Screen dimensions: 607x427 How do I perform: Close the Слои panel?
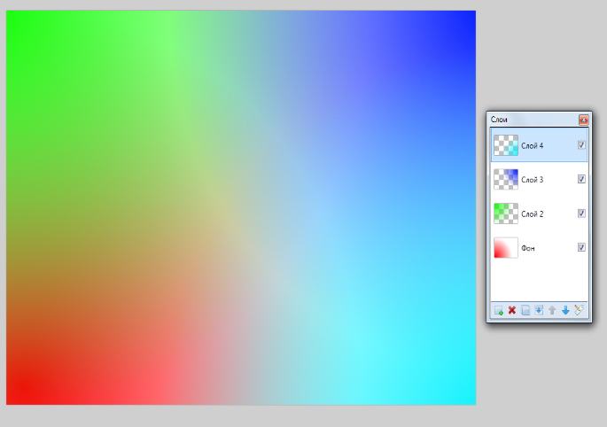click(583, 120)
